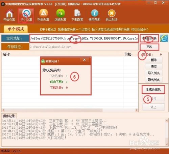Click the 名称 column header

[x=62, y=54]
